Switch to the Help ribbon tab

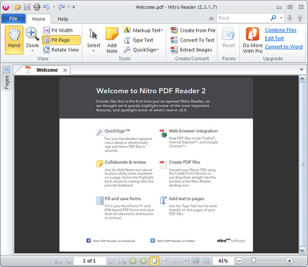tap(63, 19)
